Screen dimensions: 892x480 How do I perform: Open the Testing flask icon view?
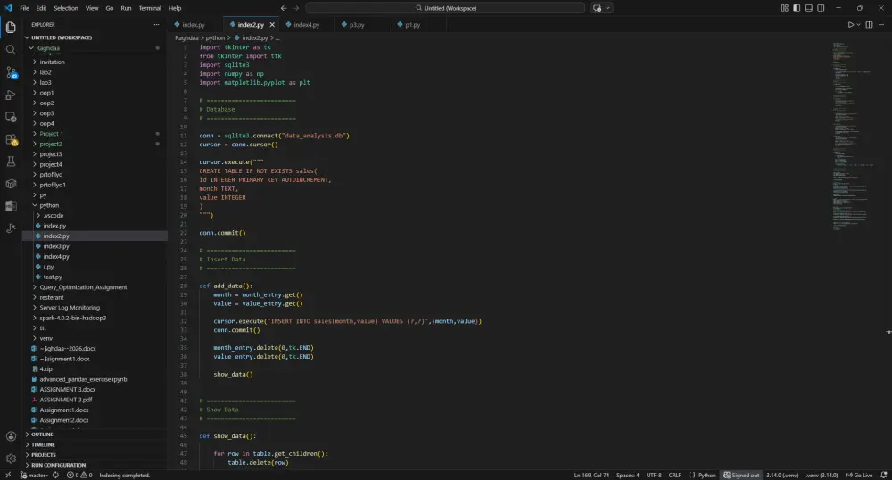click(11, 161)
